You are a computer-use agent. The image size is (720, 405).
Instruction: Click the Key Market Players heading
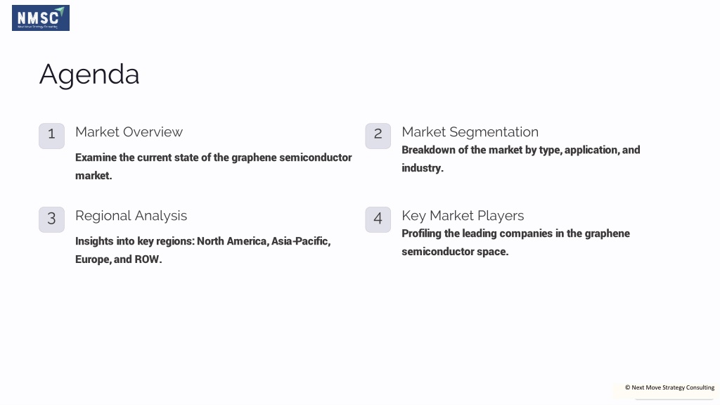pyautogui.click(x=463, y=216)
